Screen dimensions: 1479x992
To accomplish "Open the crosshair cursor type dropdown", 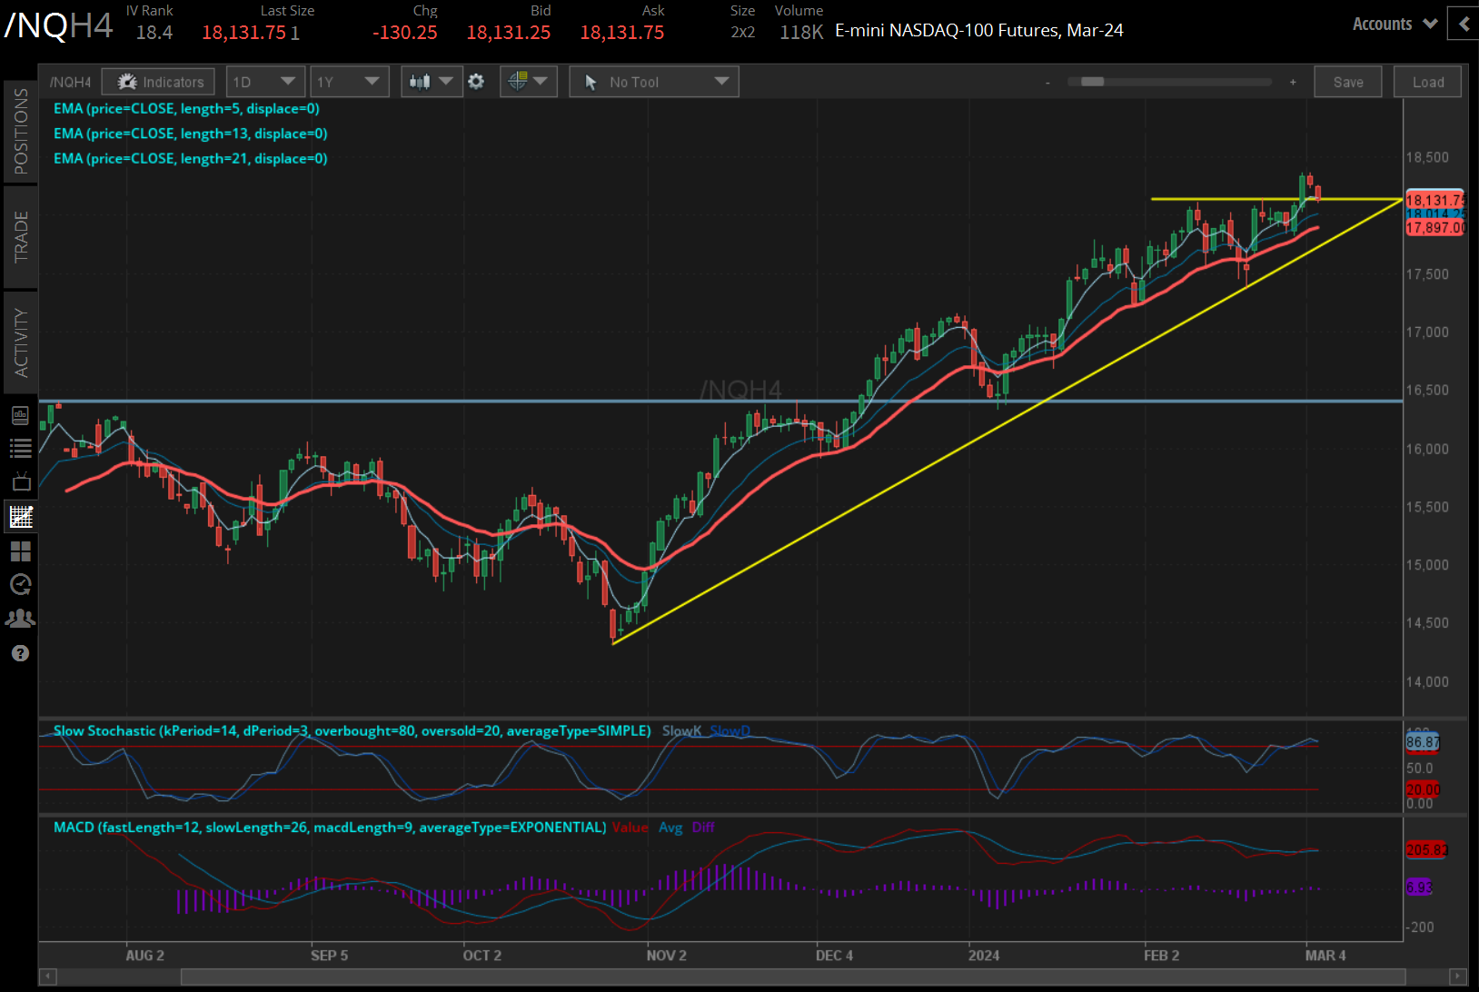I will (x=528, y=82).
